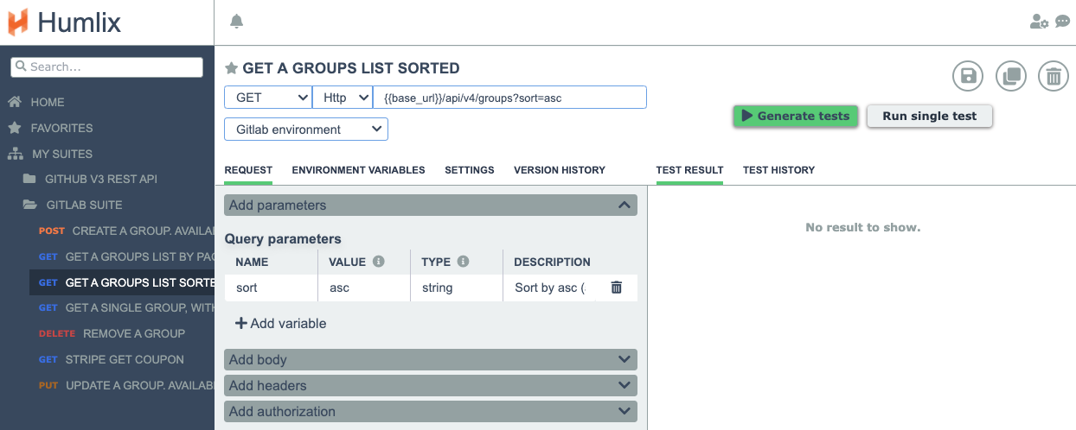Open user settings icon in top right
1076x430 pixels.
point(1039,22)
